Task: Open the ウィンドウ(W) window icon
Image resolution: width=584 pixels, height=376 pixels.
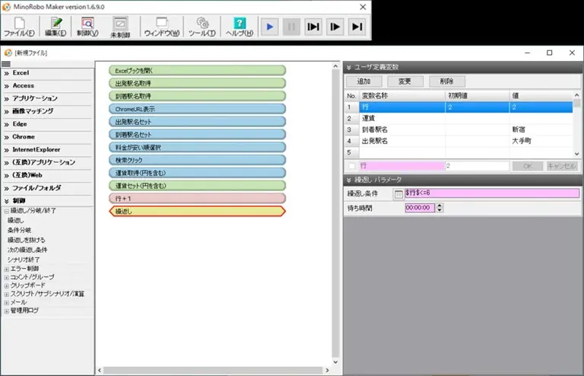Action: click(161, 27)
